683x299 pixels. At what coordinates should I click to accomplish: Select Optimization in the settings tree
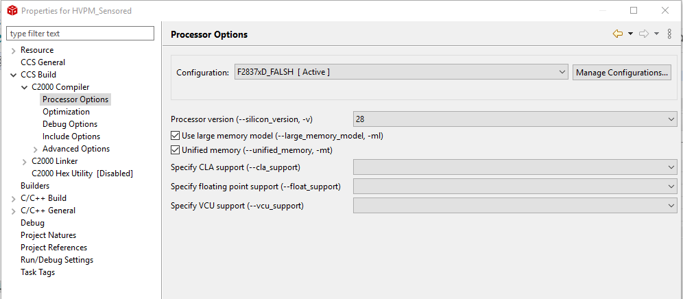tap(66, 112)
